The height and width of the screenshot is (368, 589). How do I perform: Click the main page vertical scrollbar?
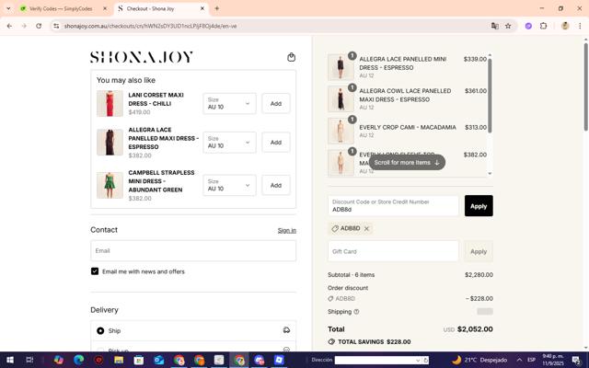click(x=586, y=86)
